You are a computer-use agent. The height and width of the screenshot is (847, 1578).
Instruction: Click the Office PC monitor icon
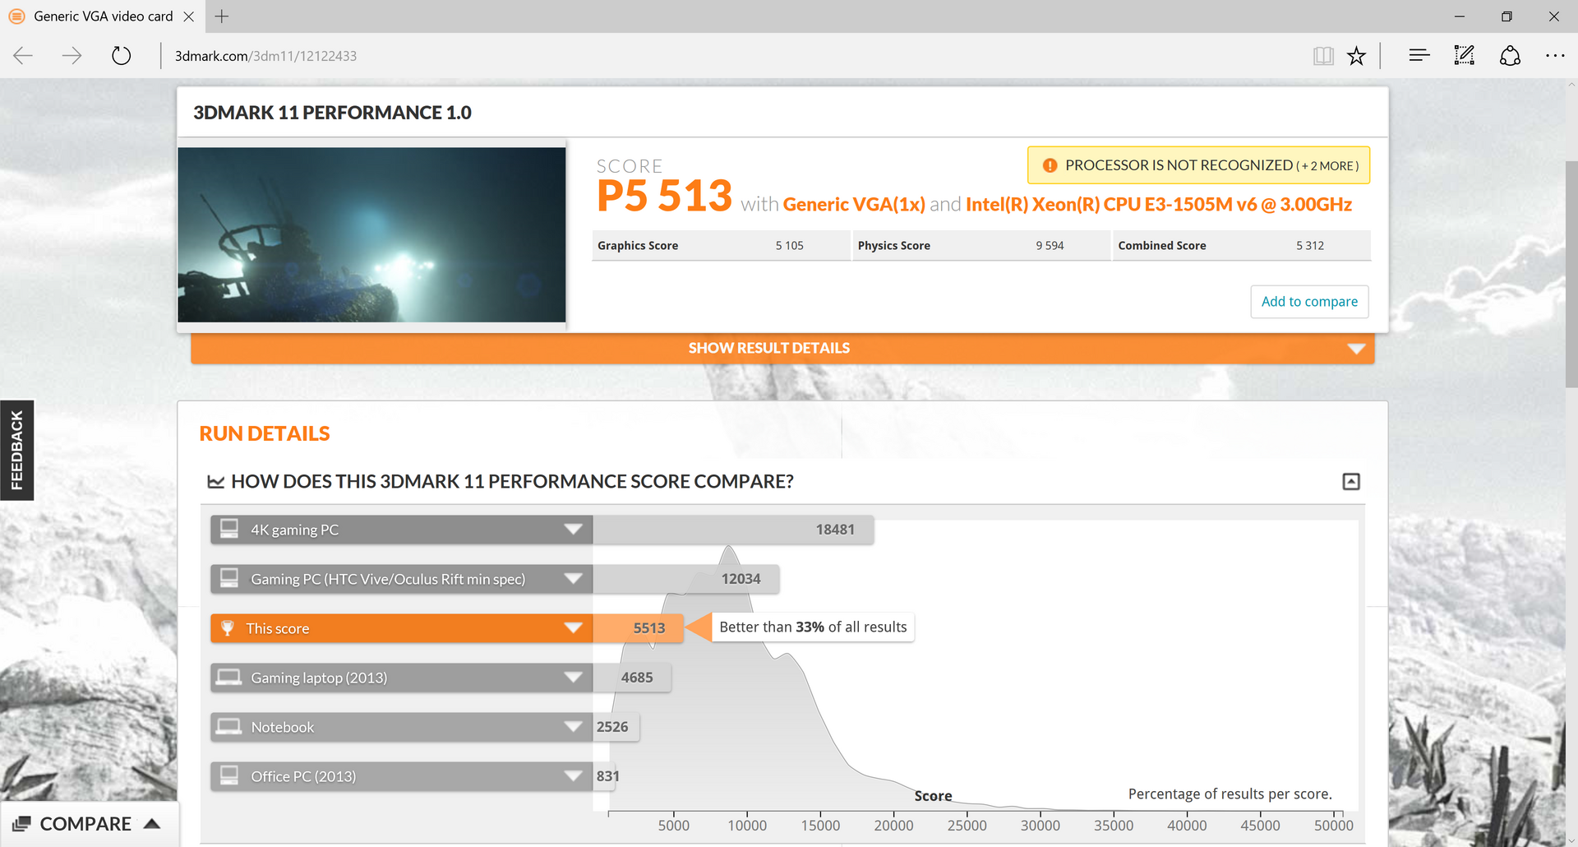(x=229, y=775)
